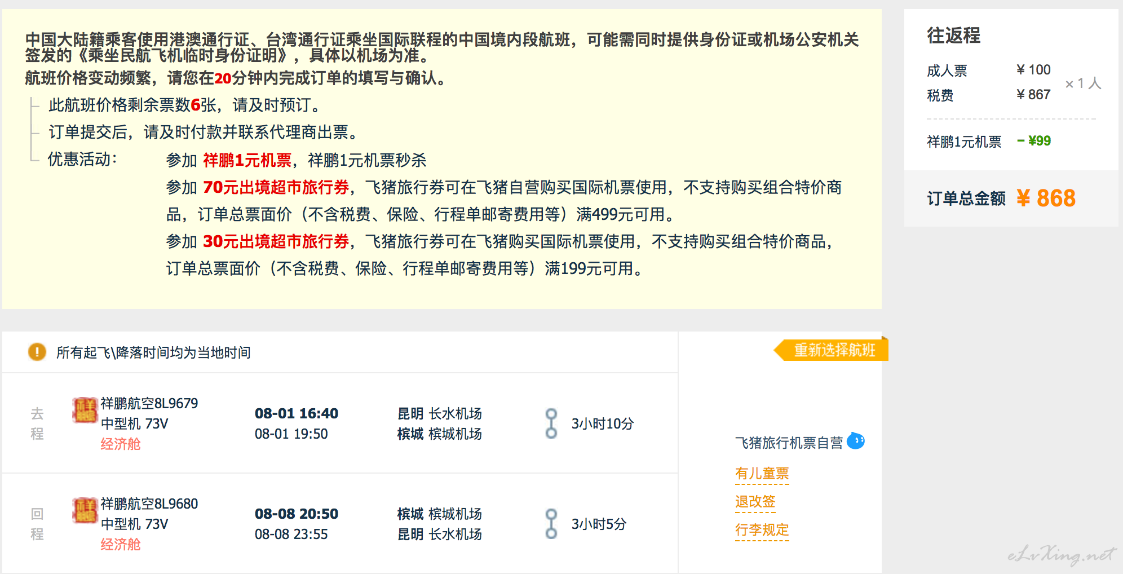Click 经济舱 label of return flight
Image resolution: width=1123 pixels, height=574 pixels.
121,544
